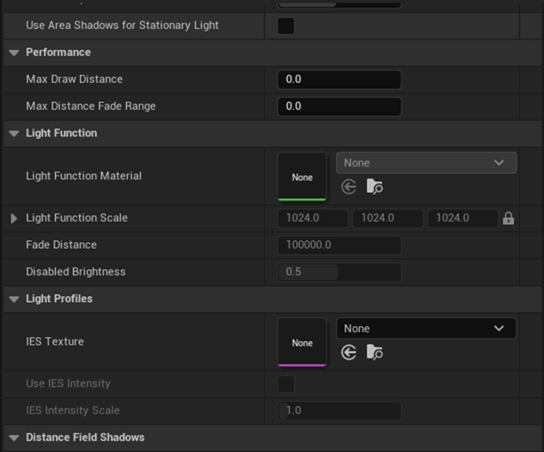Collapse the Distance Field Shadows section
Screen dimensions: 544x452
[x=14, y=437]
